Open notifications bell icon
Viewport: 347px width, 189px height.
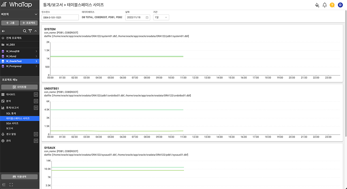pos(325,5)
